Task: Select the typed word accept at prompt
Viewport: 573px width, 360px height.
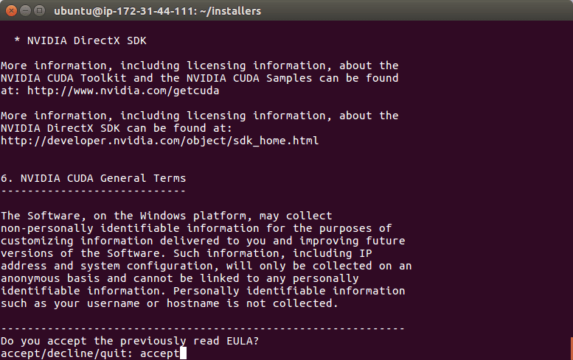Action: coord(160,353)
